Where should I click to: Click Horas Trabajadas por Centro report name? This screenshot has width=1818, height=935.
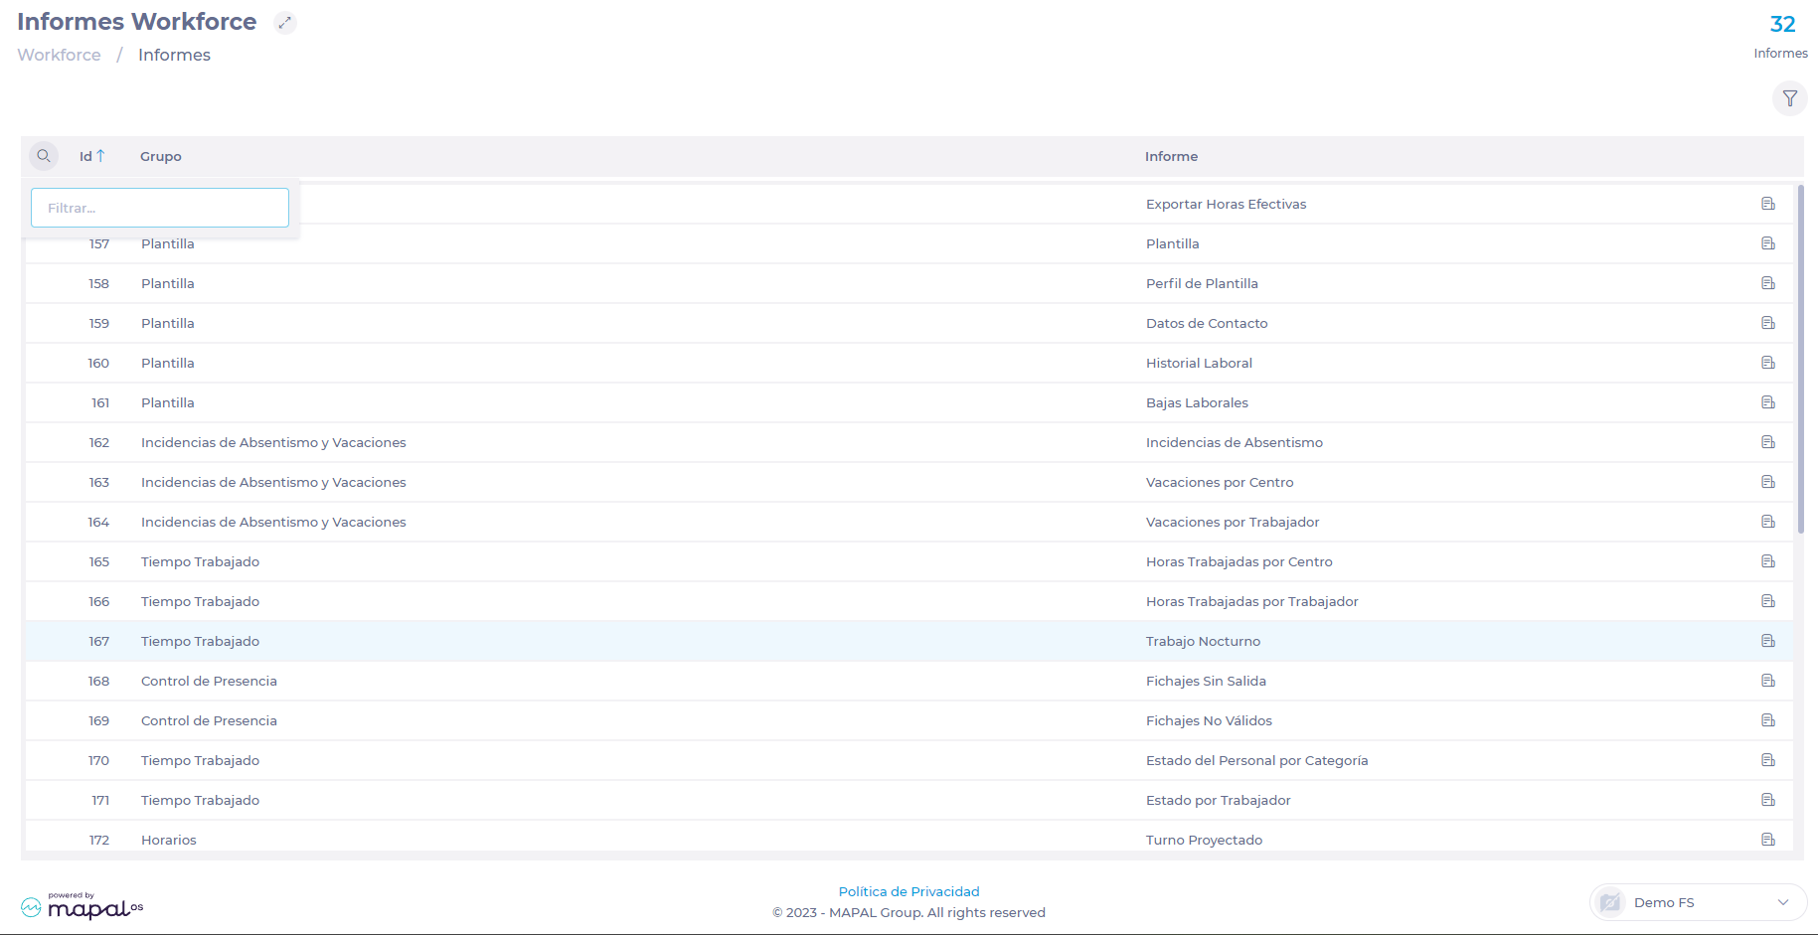click(1239, 561)
